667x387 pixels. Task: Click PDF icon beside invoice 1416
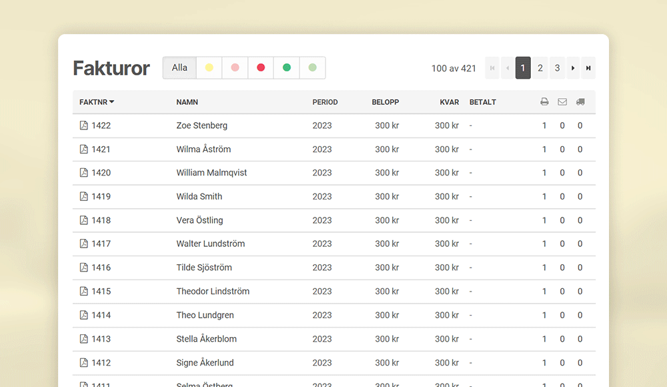[x=84, y=268]
